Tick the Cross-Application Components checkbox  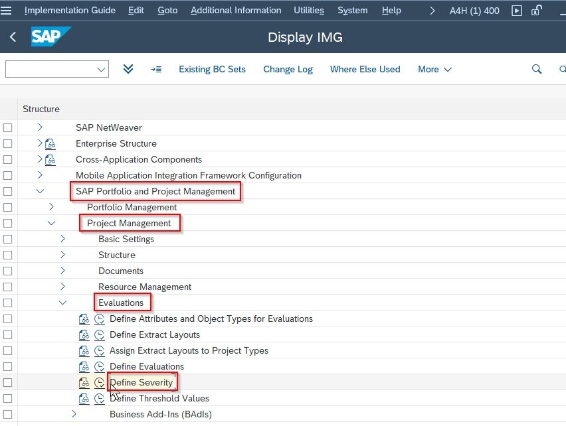tap(7, 159)
